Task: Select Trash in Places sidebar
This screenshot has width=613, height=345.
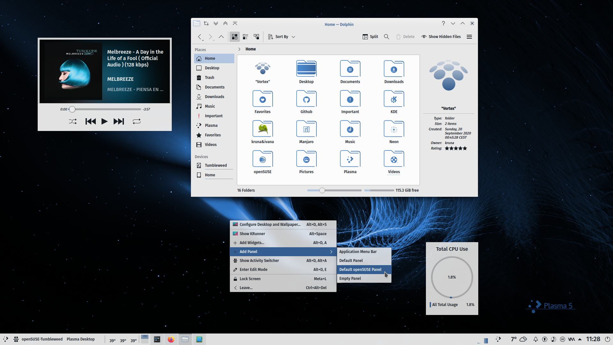Action: [x=214, y=78]
